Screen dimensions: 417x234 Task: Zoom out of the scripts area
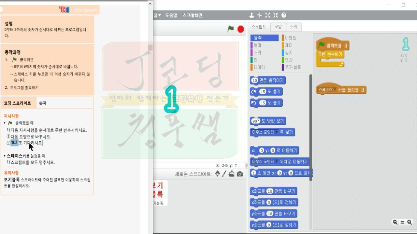tap(395, 222)
